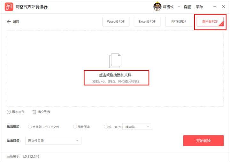Viewport: 230px width, 162px height.
Task: Expand the 横向统一 size dropdown
Action: (137, 126)
